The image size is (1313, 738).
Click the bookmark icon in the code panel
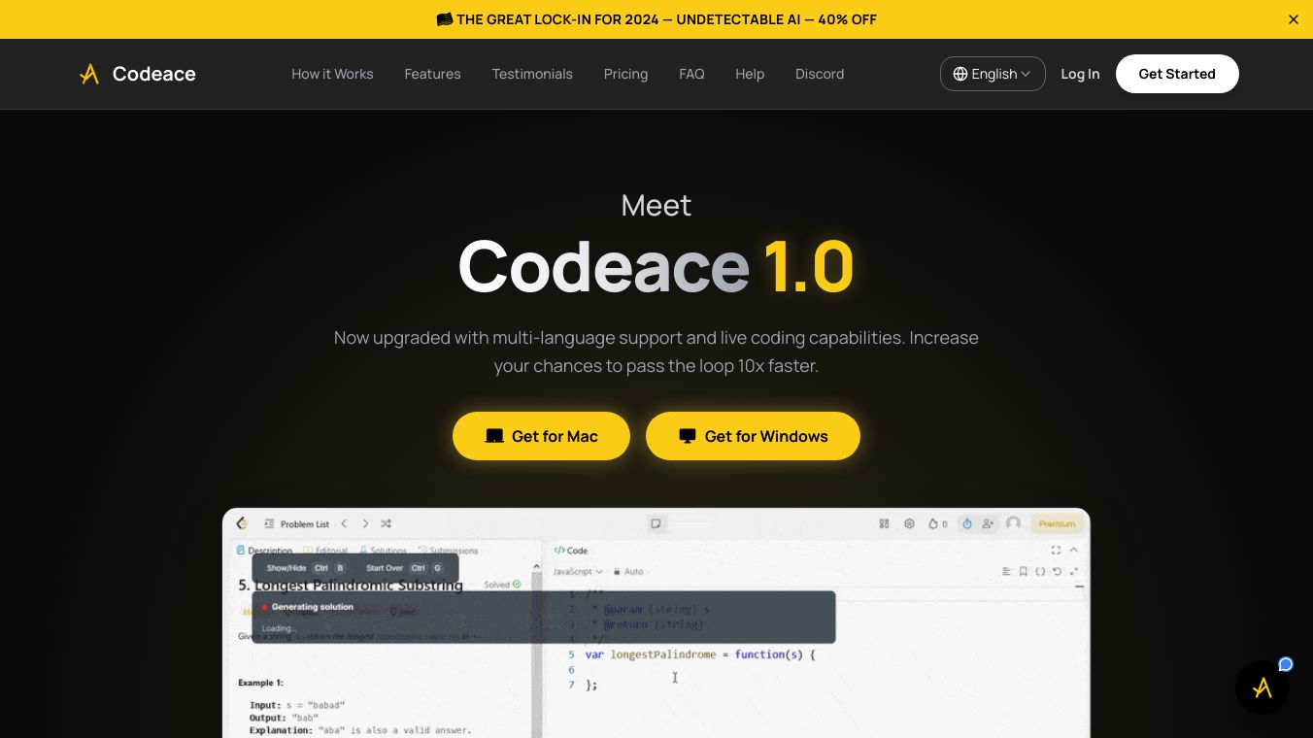tap(1024, 572)
